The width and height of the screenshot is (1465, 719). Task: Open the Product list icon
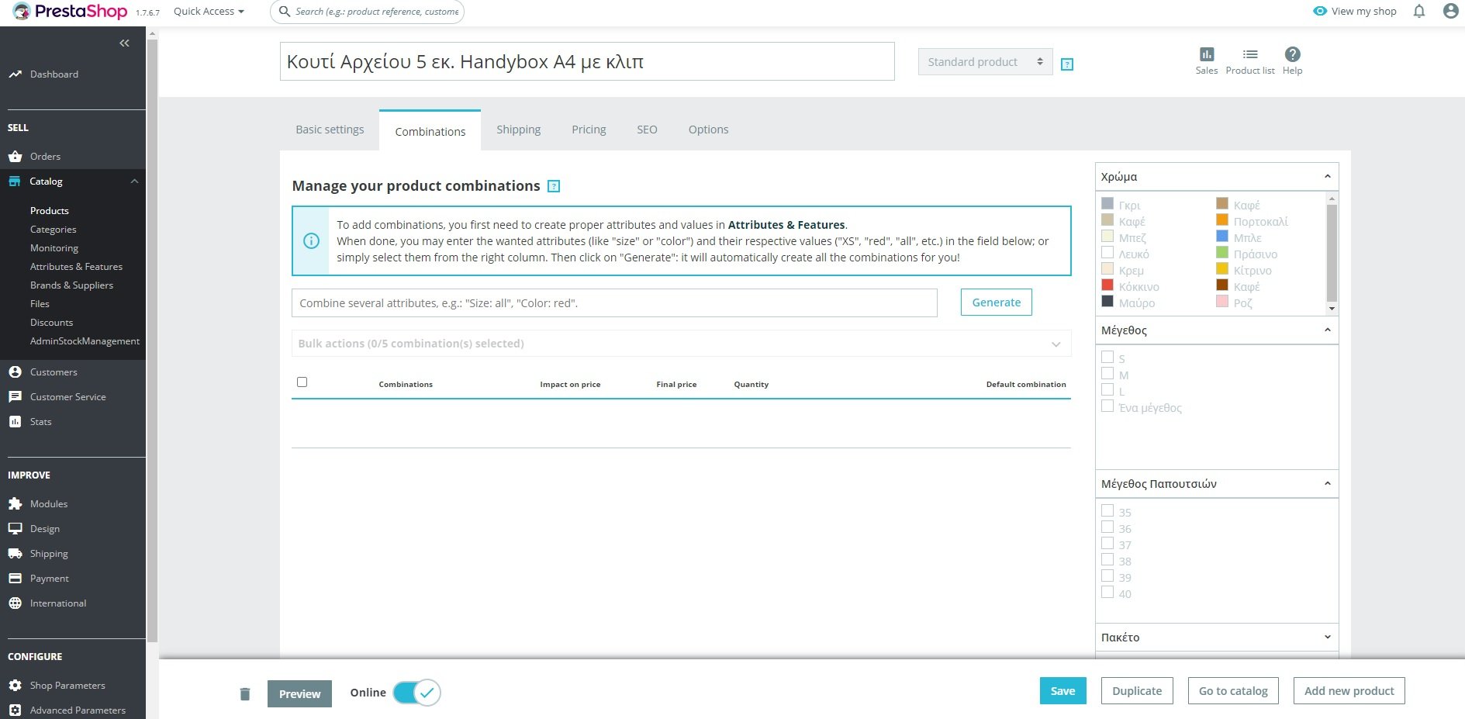pyautogui.click(x=1250, y=54)
